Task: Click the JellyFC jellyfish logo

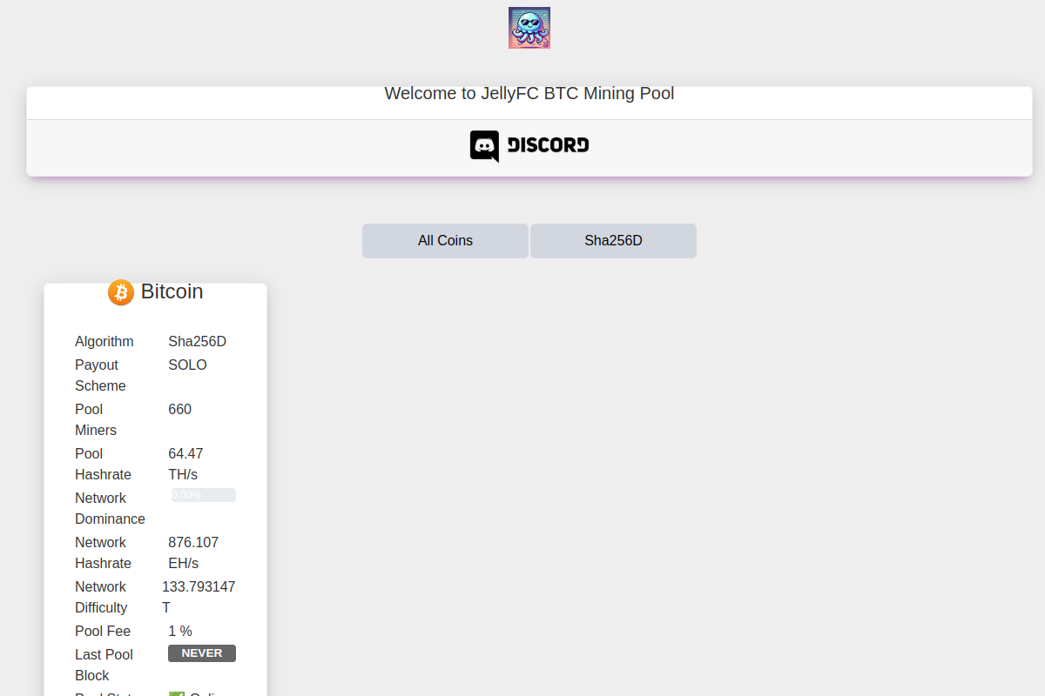Action: (529, 28)
